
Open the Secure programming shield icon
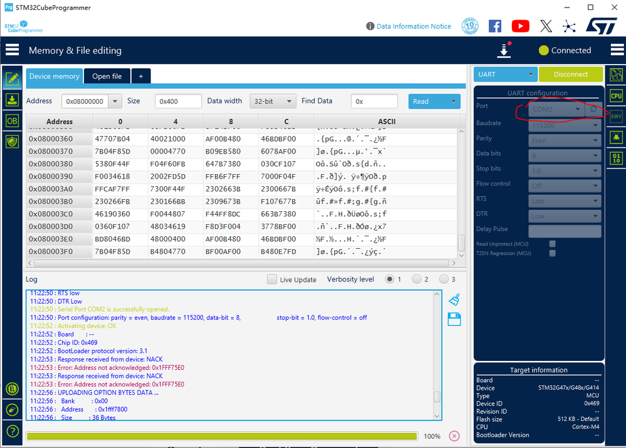(x=12, y=142)
